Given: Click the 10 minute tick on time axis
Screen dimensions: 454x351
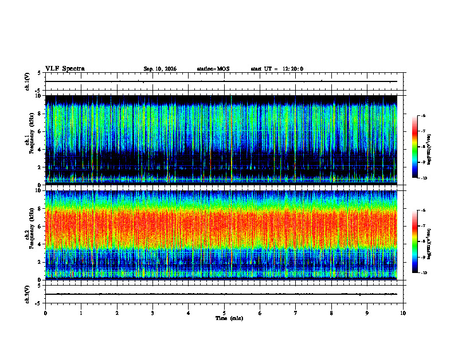Looking at the screenshot, I should (403, 313).
